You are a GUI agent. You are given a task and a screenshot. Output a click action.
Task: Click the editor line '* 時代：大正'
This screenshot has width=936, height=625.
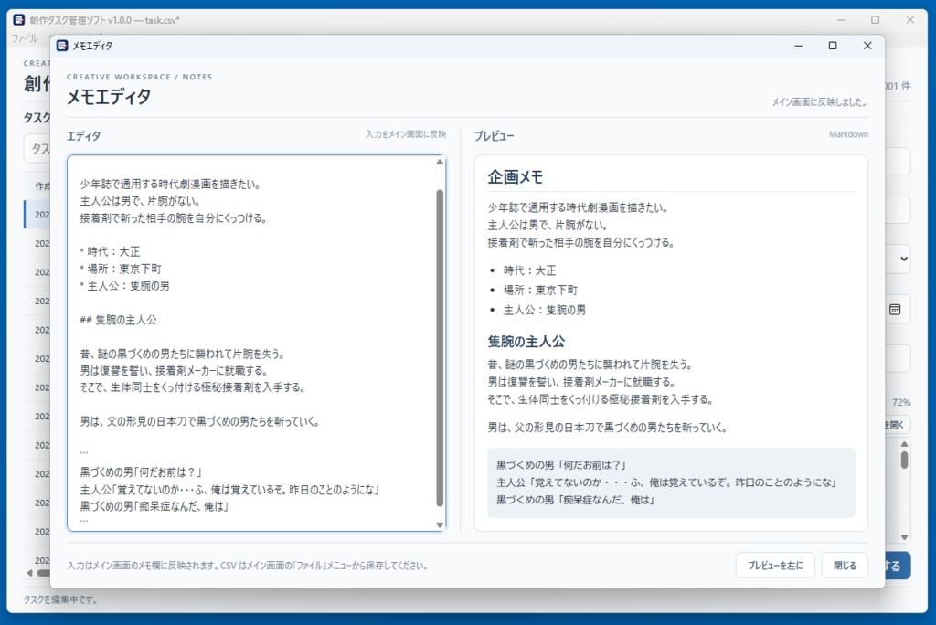(x=110, y=252)
